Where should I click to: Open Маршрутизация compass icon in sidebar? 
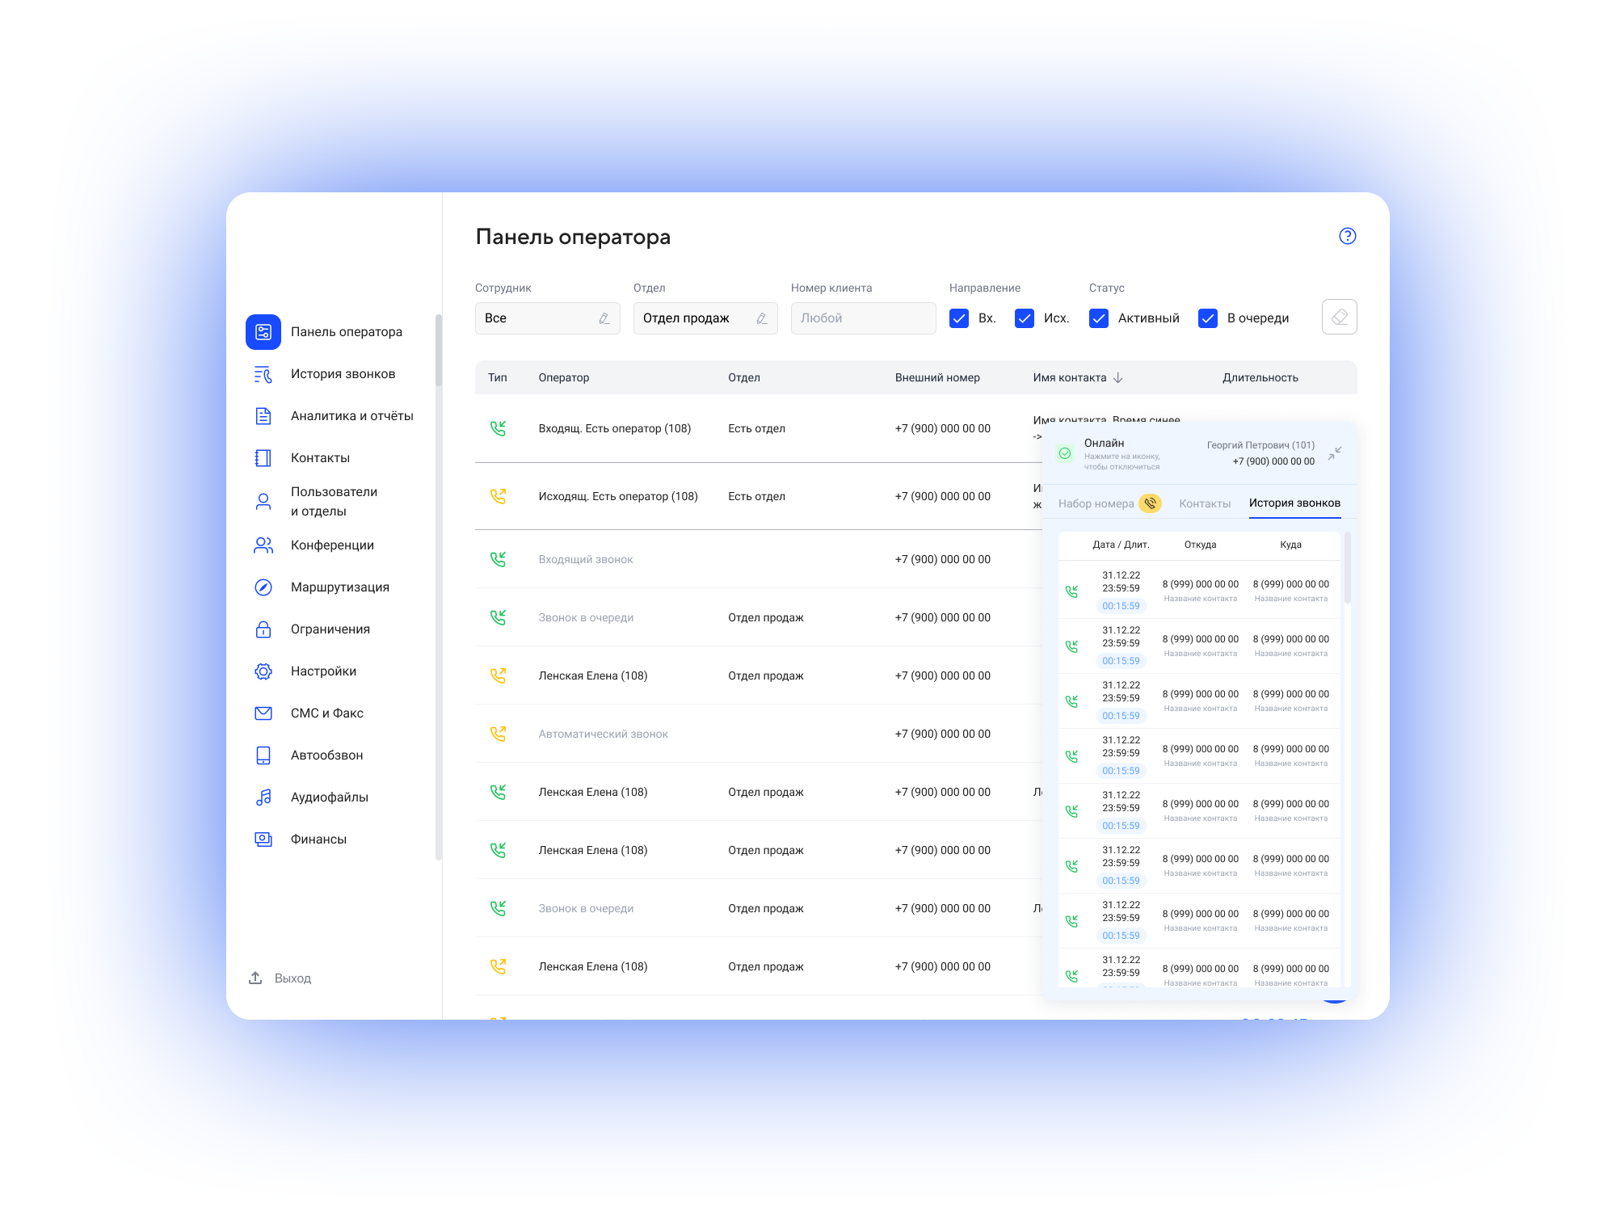click(x=263, y=587)
